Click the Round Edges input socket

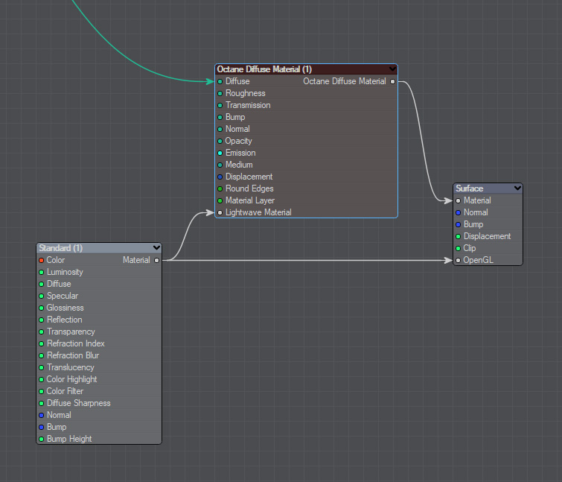(220, 188)
